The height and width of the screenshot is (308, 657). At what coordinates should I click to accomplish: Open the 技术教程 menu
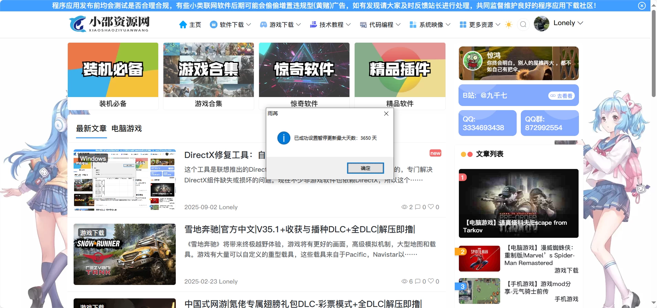tap(331, 25)
